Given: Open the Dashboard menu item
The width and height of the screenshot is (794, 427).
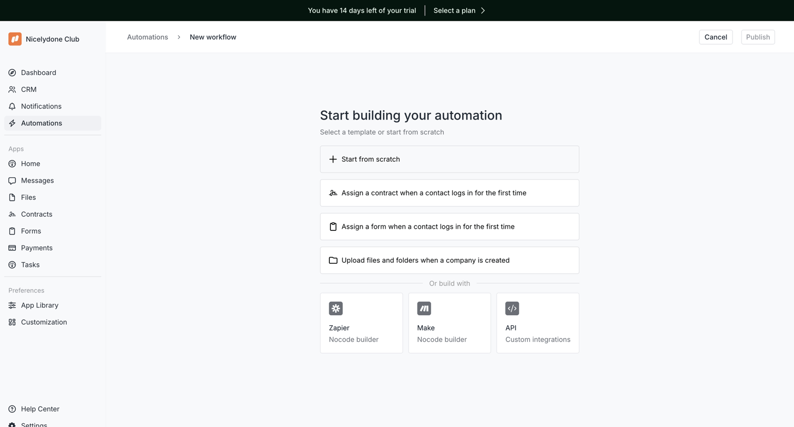Looking at the screenshot, I should click(x=53, y=72).
